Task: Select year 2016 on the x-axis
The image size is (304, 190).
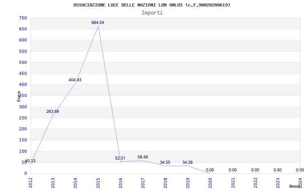Action: pos(120,183)
